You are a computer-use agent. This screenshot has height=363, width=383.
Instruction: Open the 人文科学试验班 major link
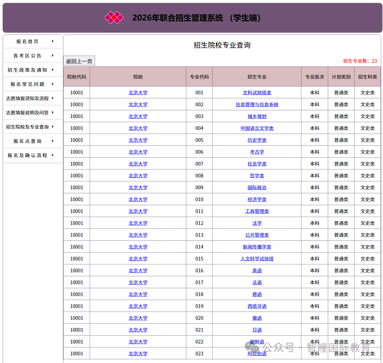[x=257, y=259]
